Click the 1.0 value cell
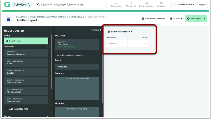 click(x=138, y=44)
